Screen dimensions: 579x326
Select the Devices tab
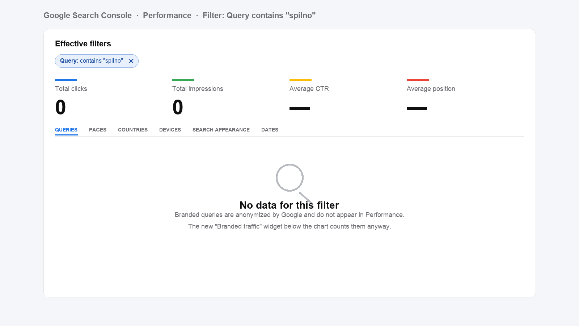click(170, 130)
